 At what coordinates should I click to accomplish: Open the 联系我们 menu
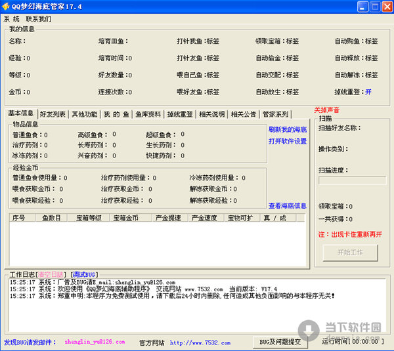pos(39,19)
